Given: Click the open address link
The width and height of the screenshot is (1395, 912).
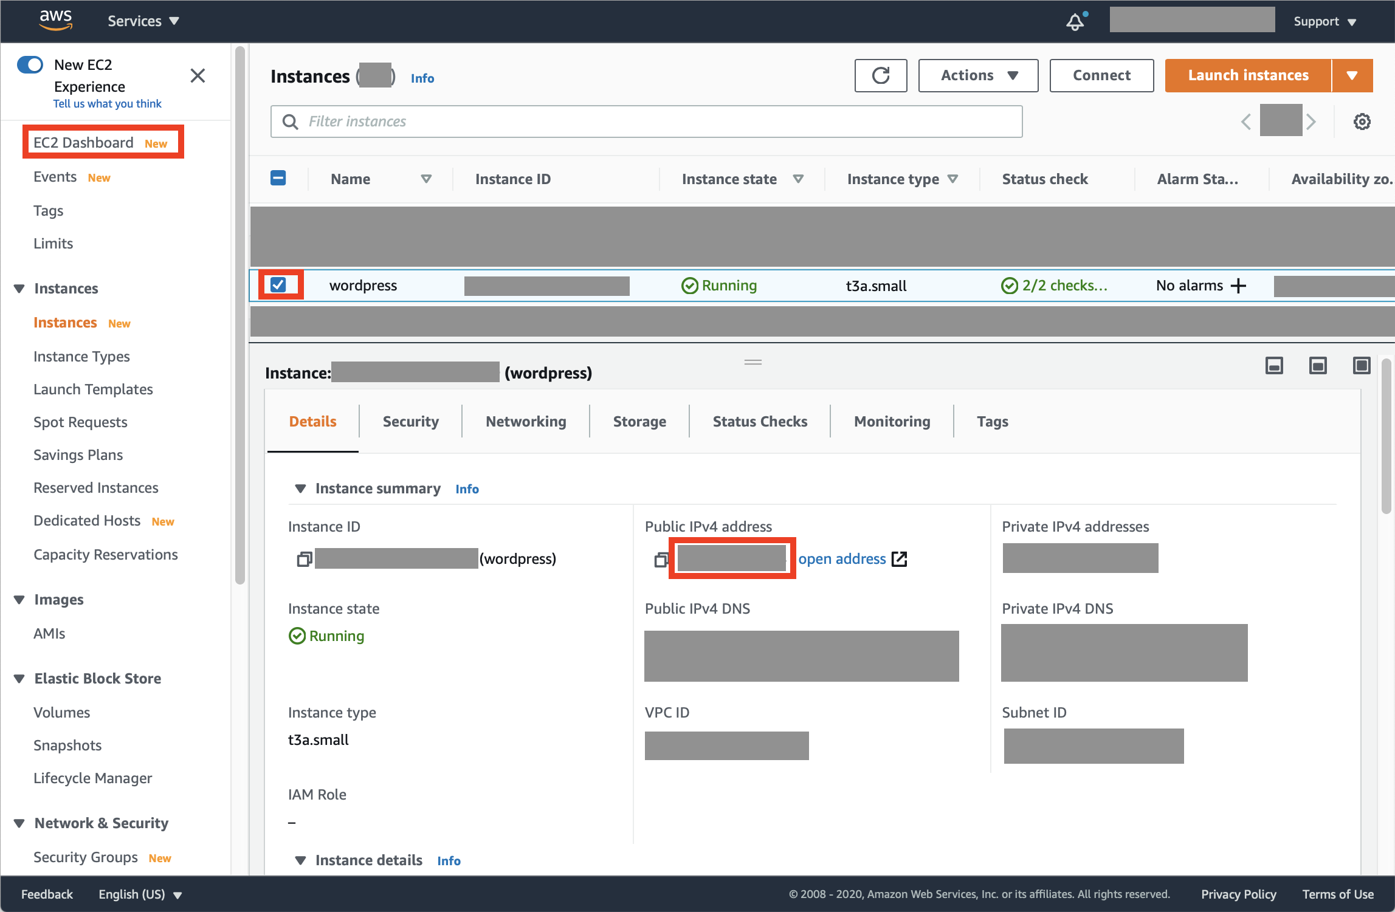Looking at the screenshot, I should [x=842, y=559].
